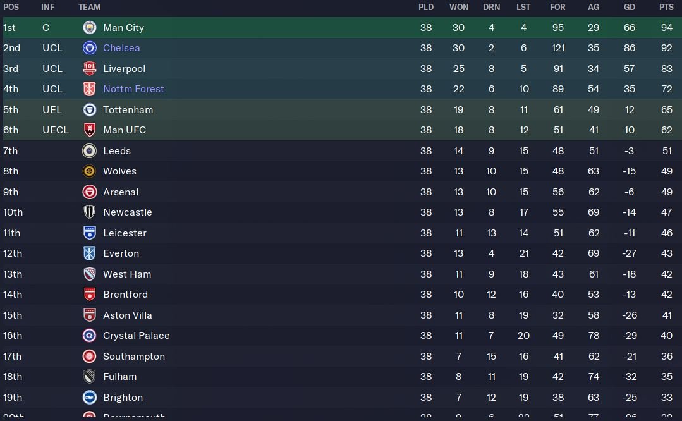Image resolution: width=682 pixels, height=421 pixels.
Task: Select the Leeds team name
Action: click(x=117, y=151)
